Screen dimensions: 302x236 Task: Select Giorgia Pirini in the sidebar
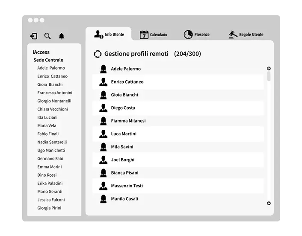(x=49, y=208)
